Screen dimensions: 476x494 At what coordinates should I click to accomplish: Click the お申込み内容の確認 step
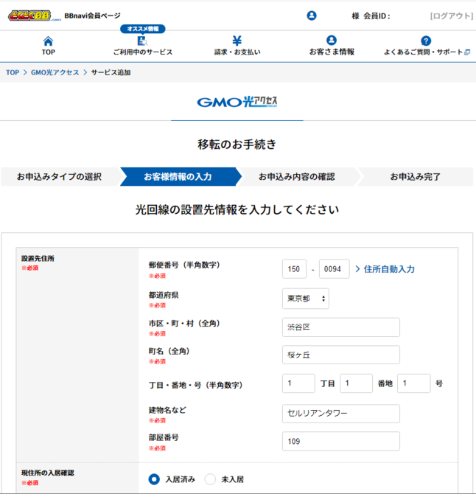[296, 177]
